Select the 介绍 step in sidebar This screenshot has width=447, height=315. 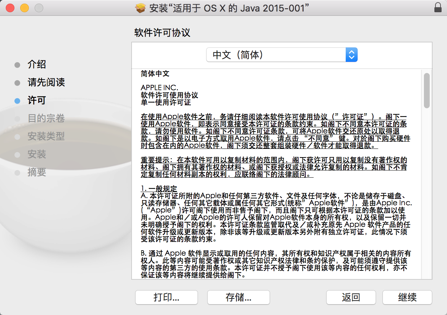(x=37, y=65)
